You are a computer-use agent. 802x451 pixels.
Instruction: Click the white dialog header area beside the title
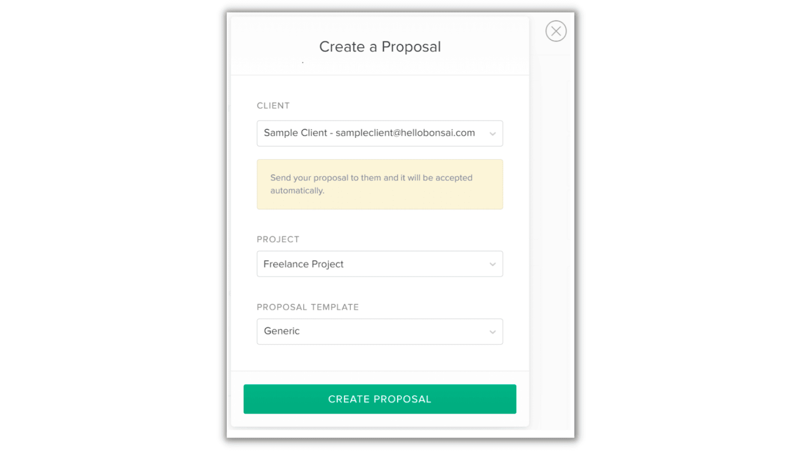point(481,47)
